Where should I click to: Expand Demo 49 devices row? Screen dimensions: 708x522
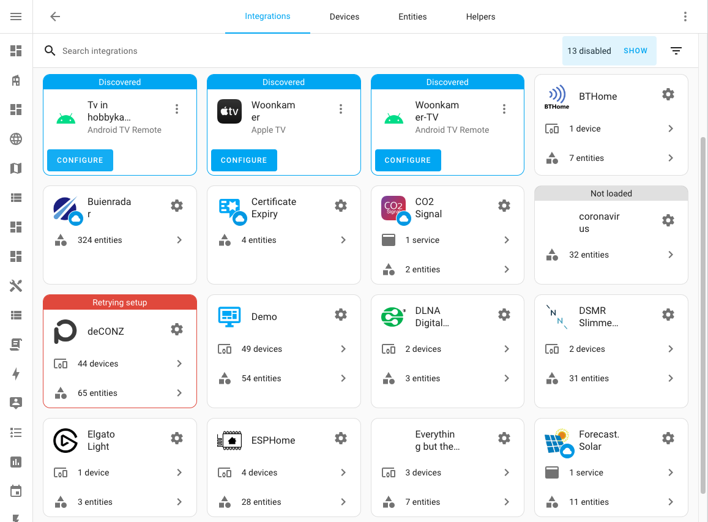pyautogui.click(x=283, y=349)
